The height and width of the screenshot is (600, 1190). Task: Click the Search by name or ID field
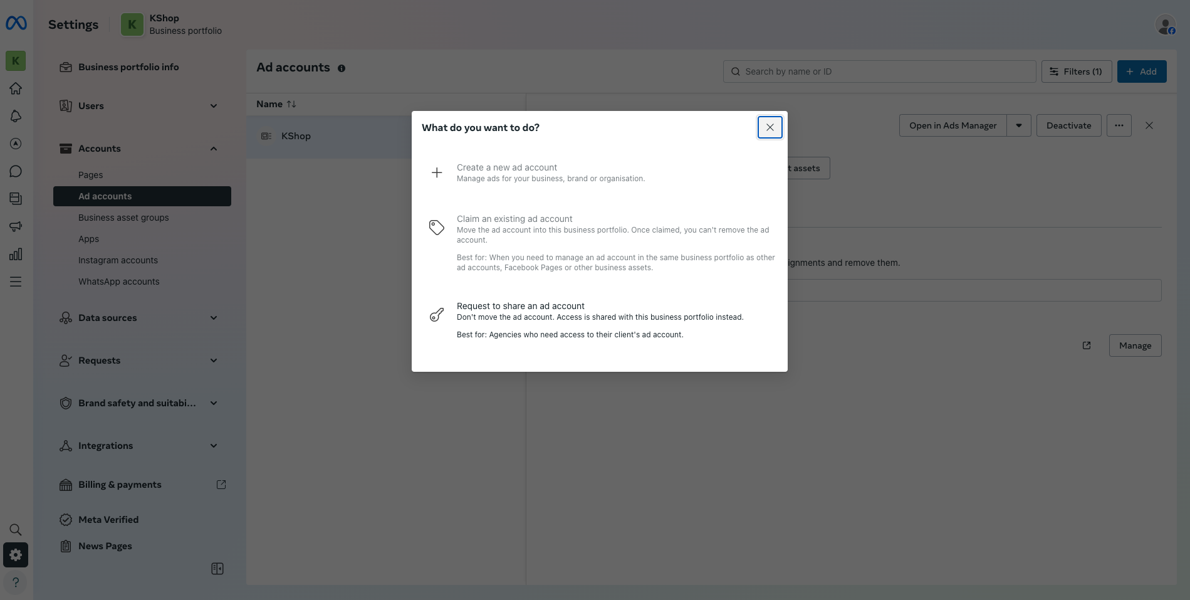(x=879, y=71)
